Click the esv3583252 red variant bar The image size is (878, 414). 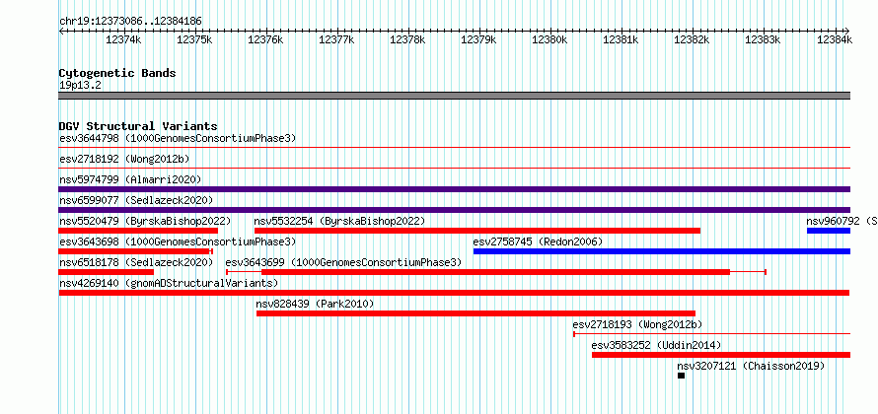coord(721,355)
